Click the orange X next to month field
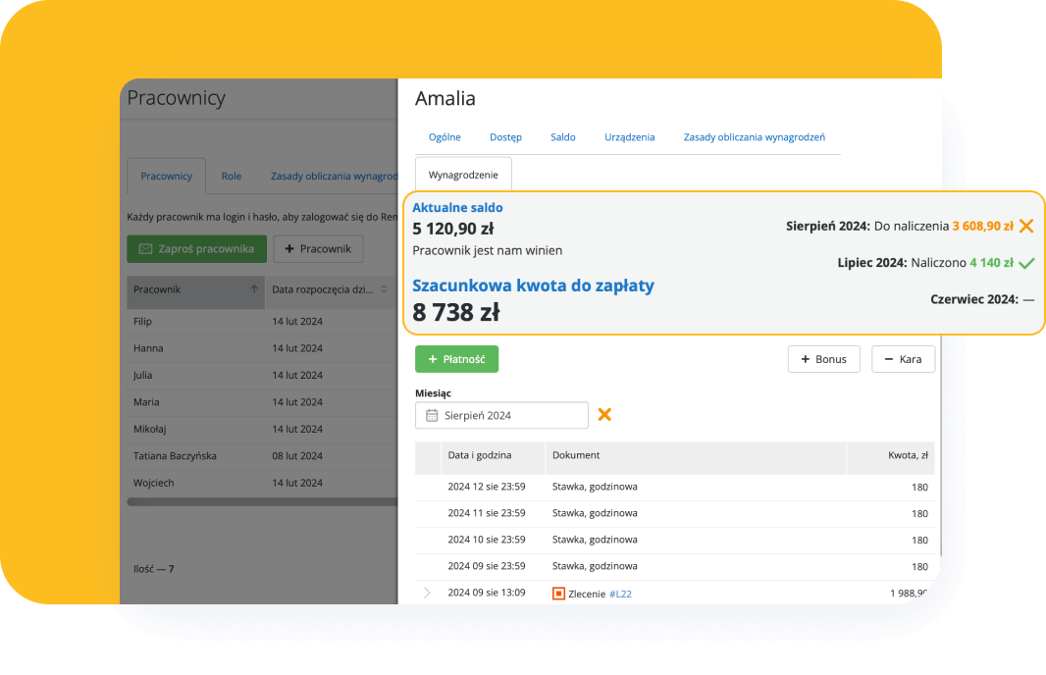Screen dimensions: 1046x675 pyautogui.click(x=604, y=415)
